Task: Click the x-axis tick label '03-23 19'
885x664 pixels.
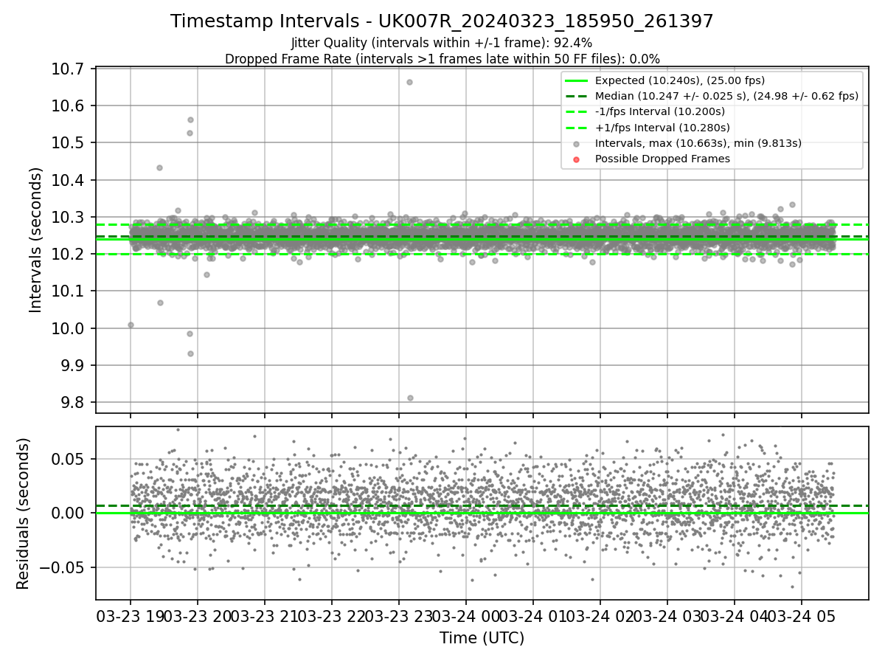Action: pyautogui.click(x=131, y=616)
